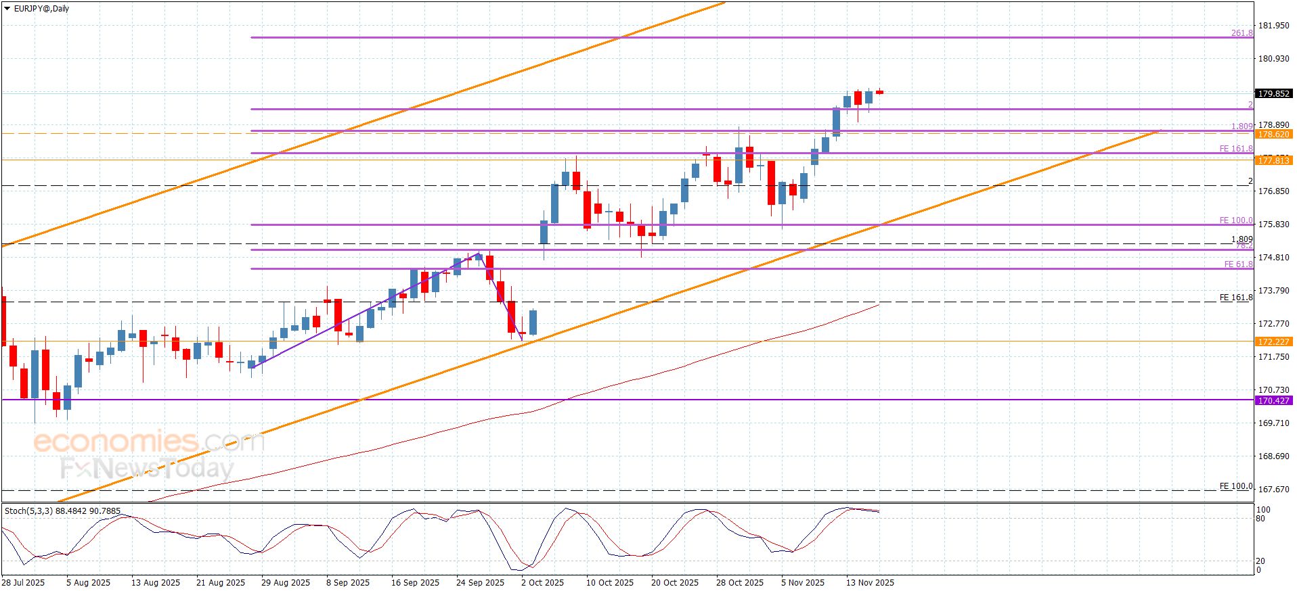This screenshot has width=1297, height=591.
Task: Select the black FE 100.0 label near 167.670
Action: pyautogui.click(x=1235, y=486)
